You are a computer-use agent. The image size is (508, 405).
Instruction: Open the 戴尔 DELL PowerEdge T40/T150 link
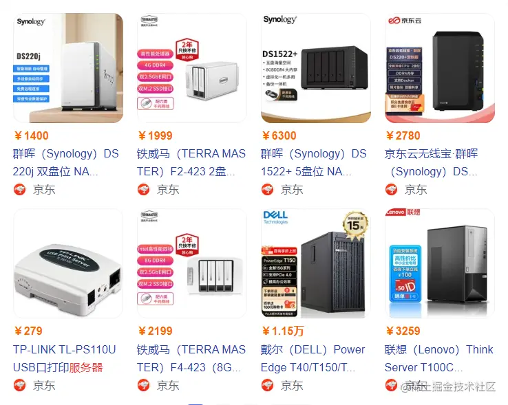tap(313, 358)
